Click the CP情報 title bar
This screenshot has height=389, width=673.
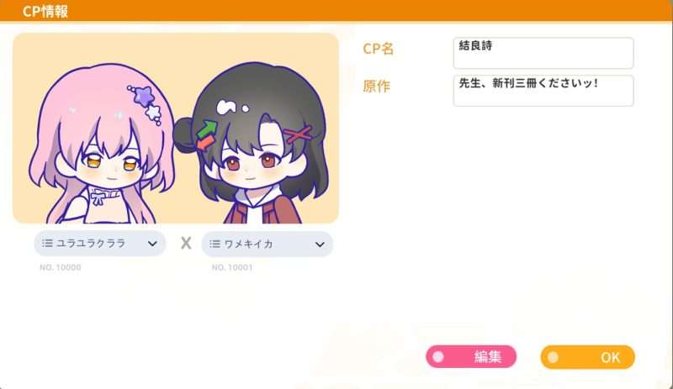pyautogui.click(x=336, y=11)
